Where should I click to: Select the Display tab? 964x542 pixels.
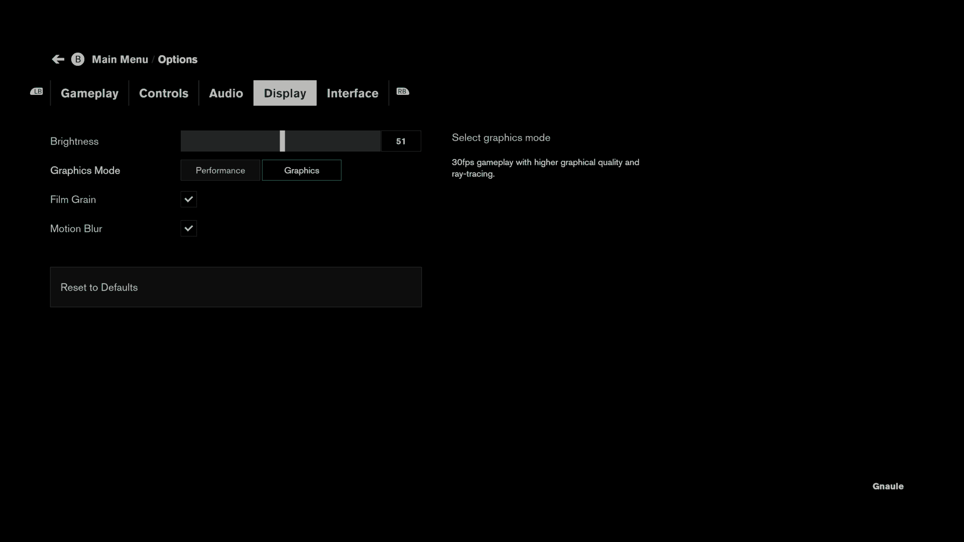(x=285, y=93)
